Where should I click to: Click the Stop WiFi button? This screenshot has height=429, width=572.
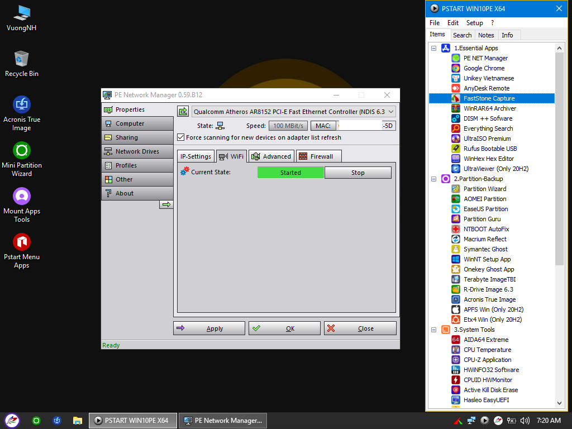[358, 173]
